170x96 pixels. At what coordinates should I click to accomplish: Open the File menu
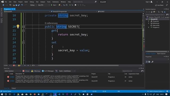pyautogui.click(x=6, y=2)
